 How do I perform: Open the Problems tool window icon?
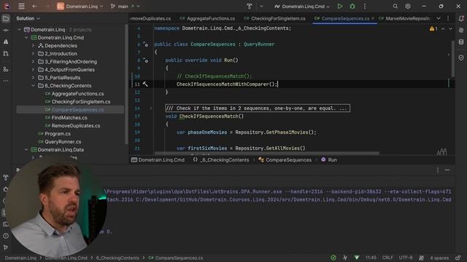[6, 236]
